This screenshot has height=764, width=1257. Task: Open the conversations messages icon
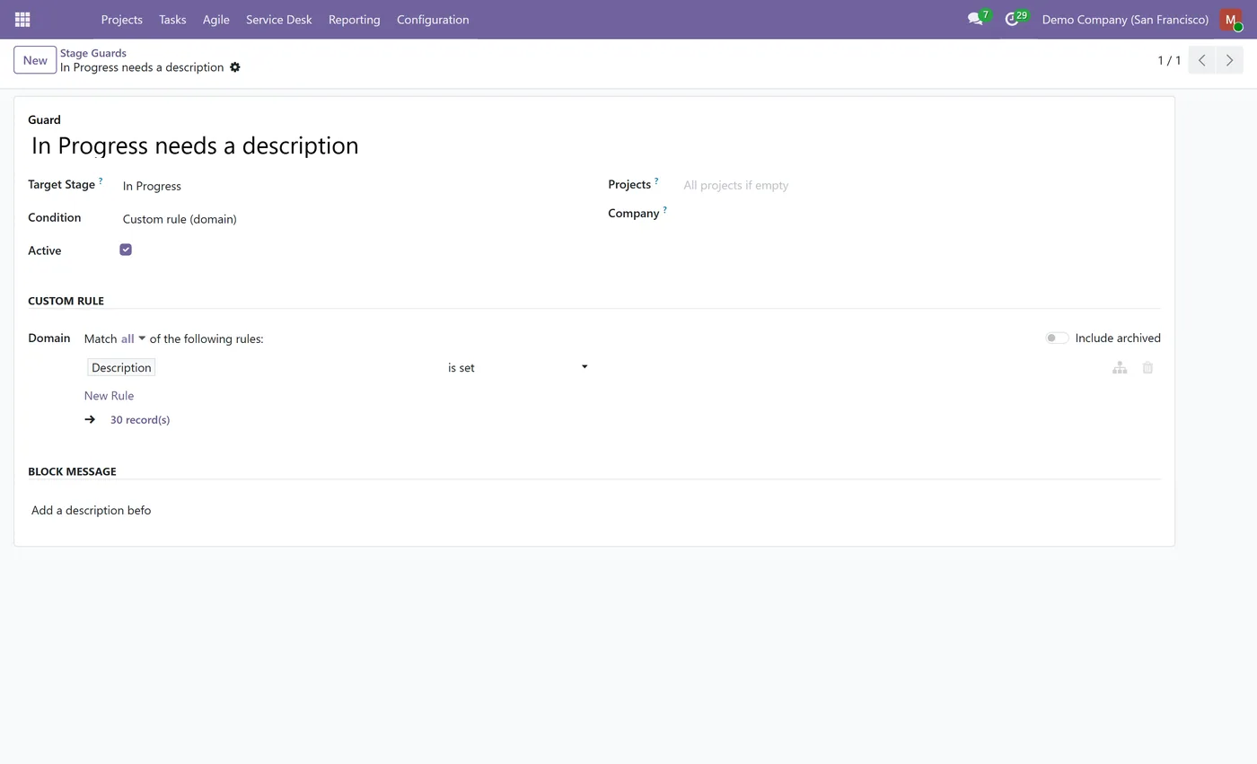tap(975, 19)
